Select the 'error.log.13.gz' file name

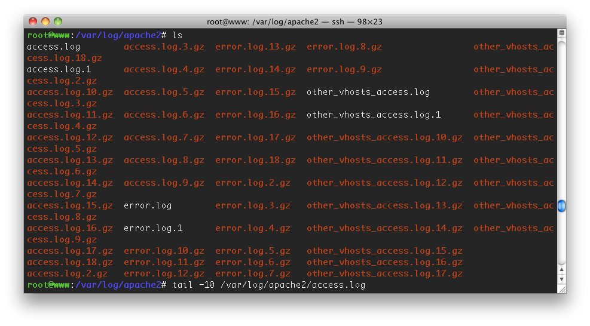click(x=255, y=47)
